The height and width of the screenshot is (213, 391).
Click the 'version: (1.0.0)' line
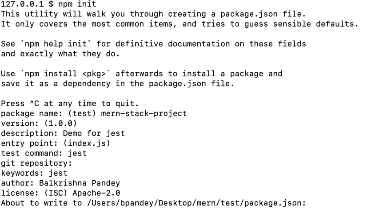(x=39, y=124)
